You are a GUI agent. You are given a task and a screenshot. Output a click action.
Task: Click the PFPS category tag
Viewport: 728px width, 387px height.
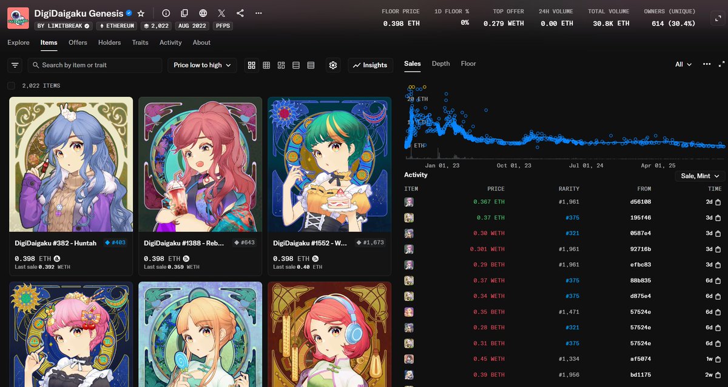click(x=224, y=26)
